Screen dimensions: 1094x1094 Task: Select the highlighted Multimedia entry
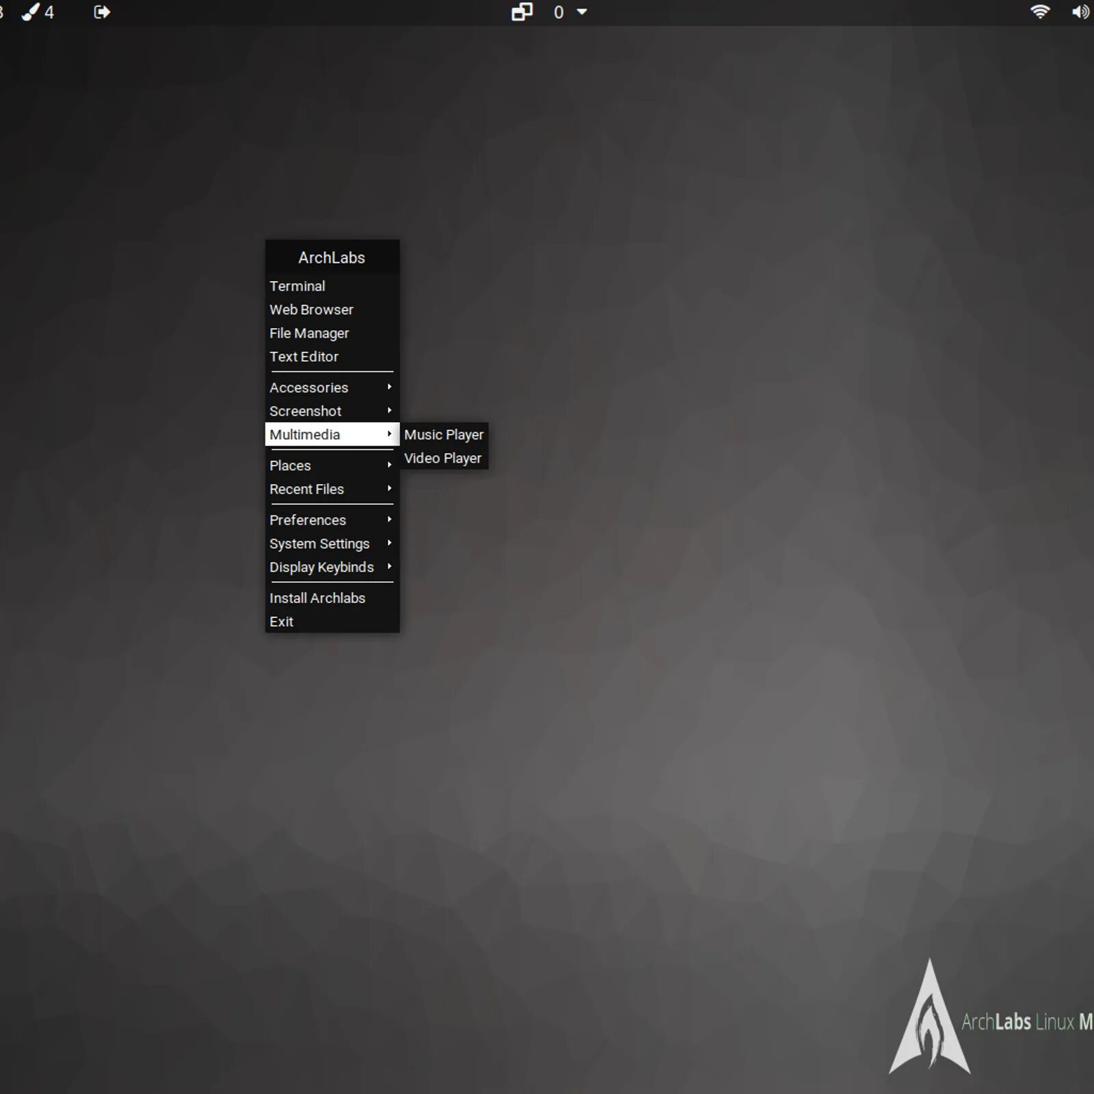click(332, 435)
